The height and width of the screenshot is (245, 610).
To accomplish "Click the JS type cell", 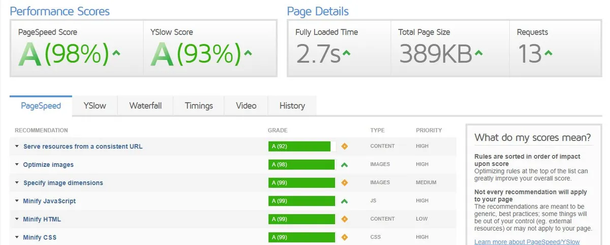I will (373, 201).
